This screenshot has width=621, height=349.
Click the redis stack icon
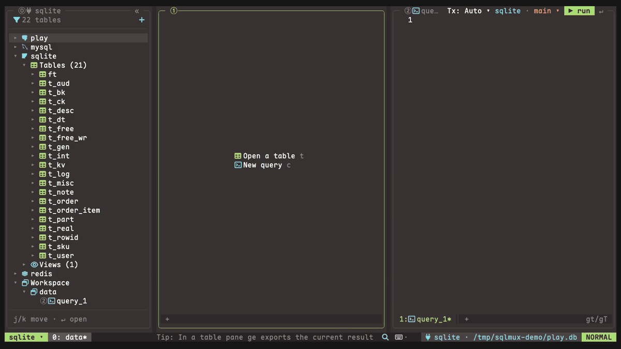(25, 274)
